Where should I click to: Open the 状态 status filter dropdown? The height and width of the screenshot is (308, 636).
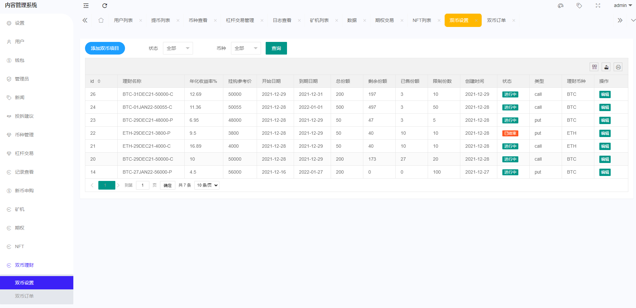tap(178, 48)
